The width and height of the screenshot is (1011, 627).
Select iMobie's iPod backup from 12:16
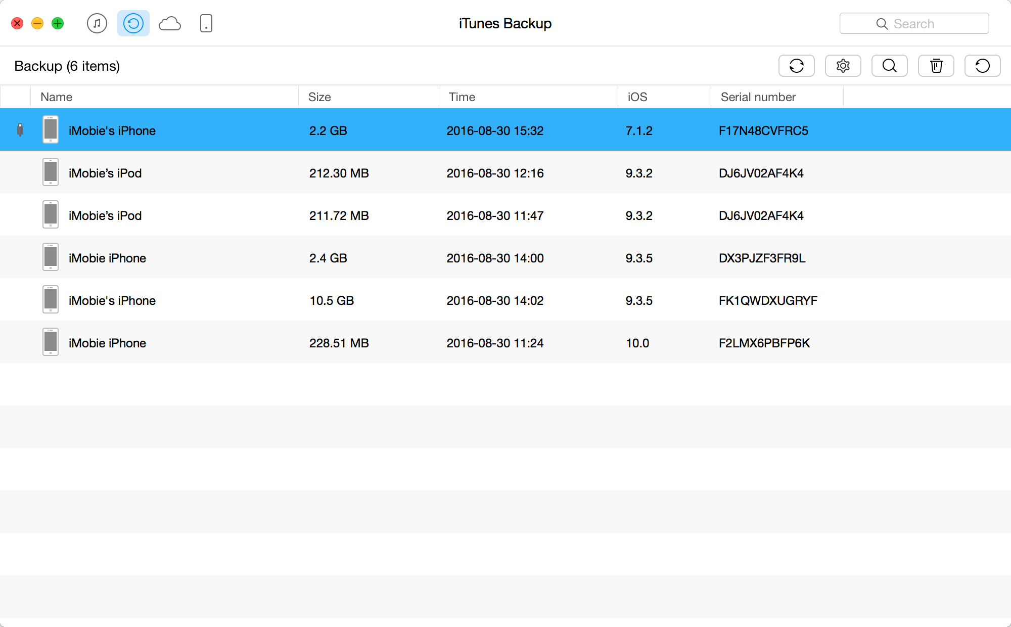pos(105,173)
